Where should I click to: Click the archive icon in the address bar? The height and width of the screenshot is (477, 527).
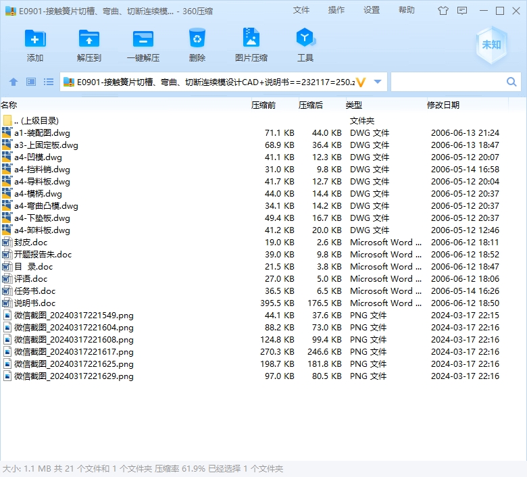[68, 82]
